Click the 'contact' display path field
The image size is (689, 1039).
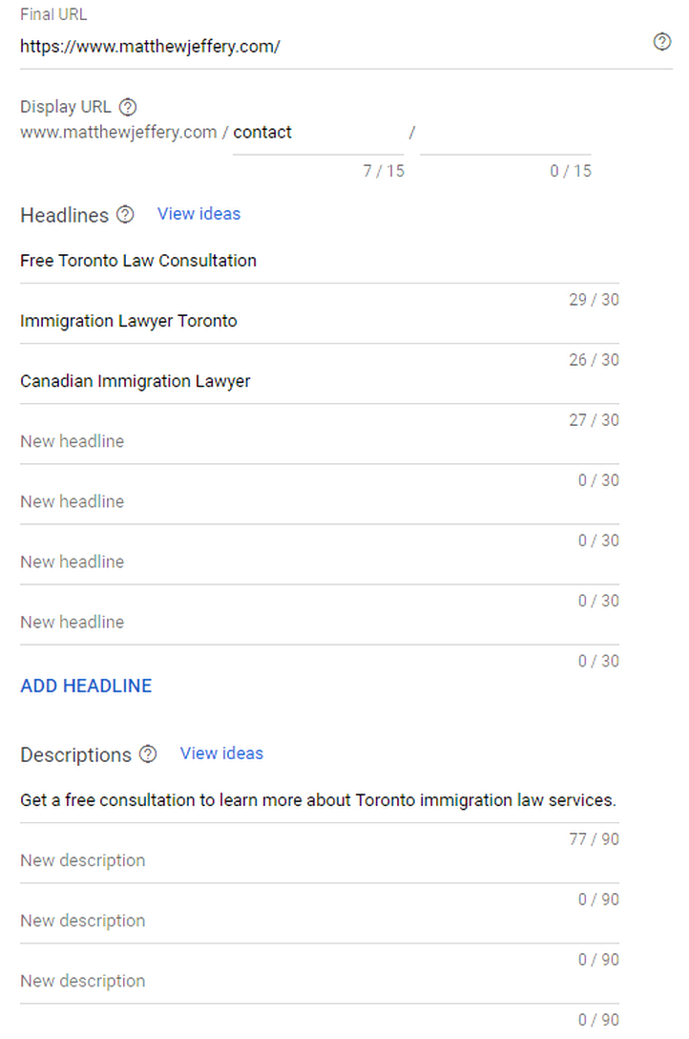317,133
